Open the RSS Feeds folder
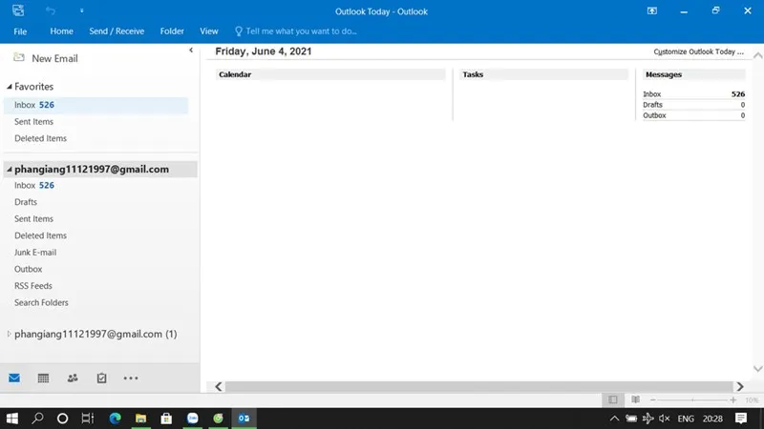Screen dimensions: 764x429 point(33,286)
